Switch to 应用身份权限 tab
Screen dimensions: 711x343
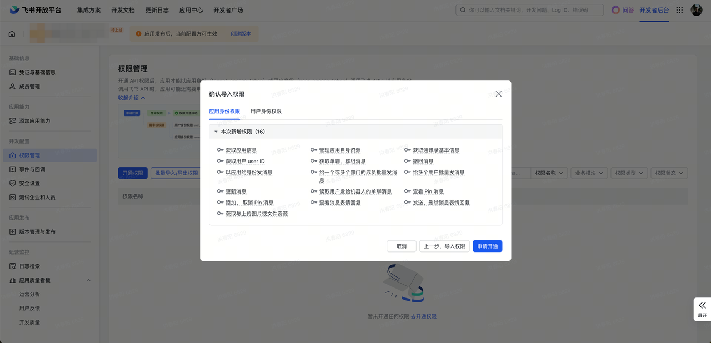click(224, 111)
